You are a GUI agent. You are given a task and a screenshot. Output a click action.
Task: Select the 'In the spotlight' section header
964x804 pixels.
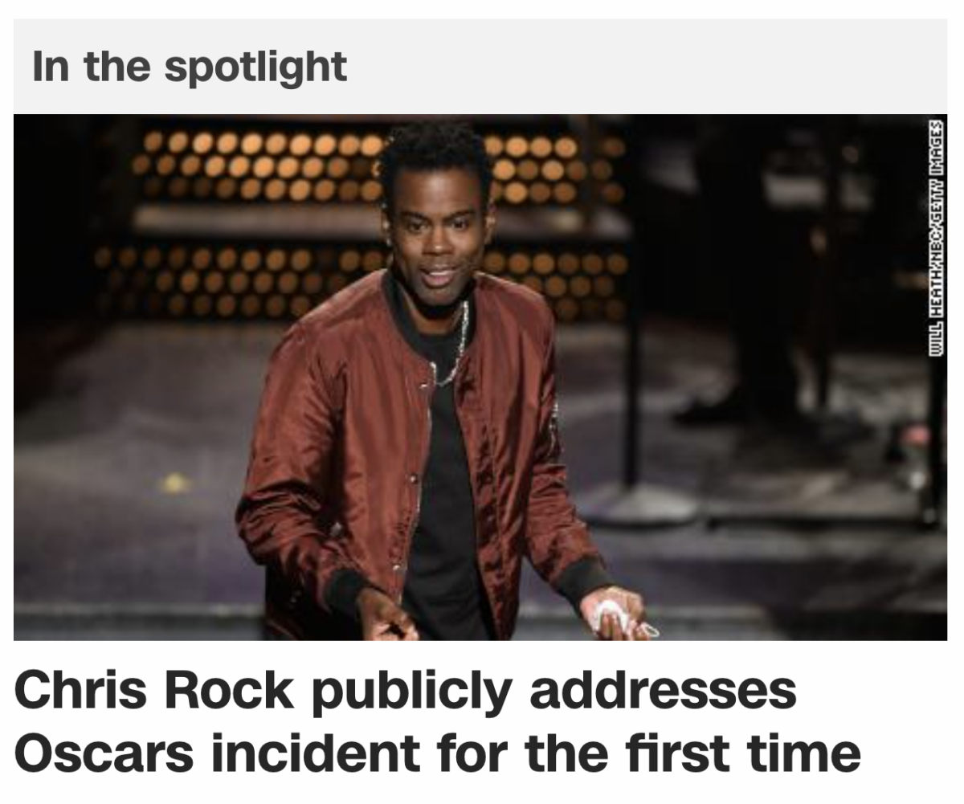pyautogui.click(x=190, y=66)
